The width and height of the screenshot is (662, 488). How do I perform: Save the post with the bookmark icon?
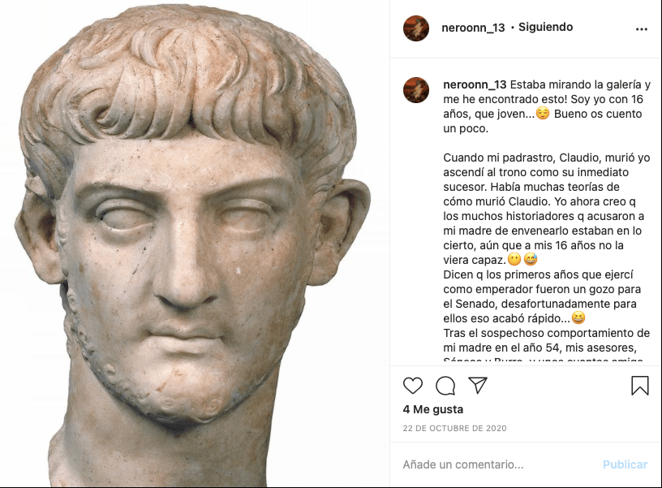pos(639,386)
